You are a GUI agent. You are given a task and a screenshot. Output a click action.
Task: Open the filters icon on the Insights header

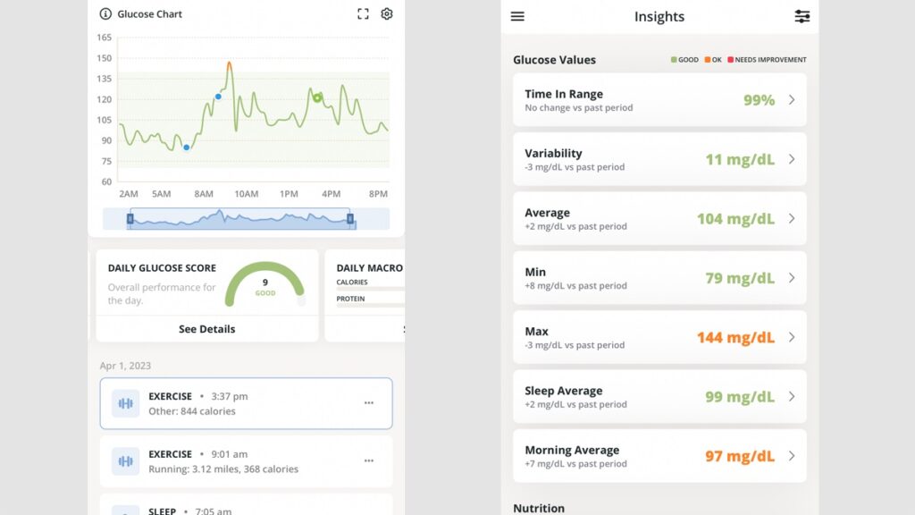802,16
